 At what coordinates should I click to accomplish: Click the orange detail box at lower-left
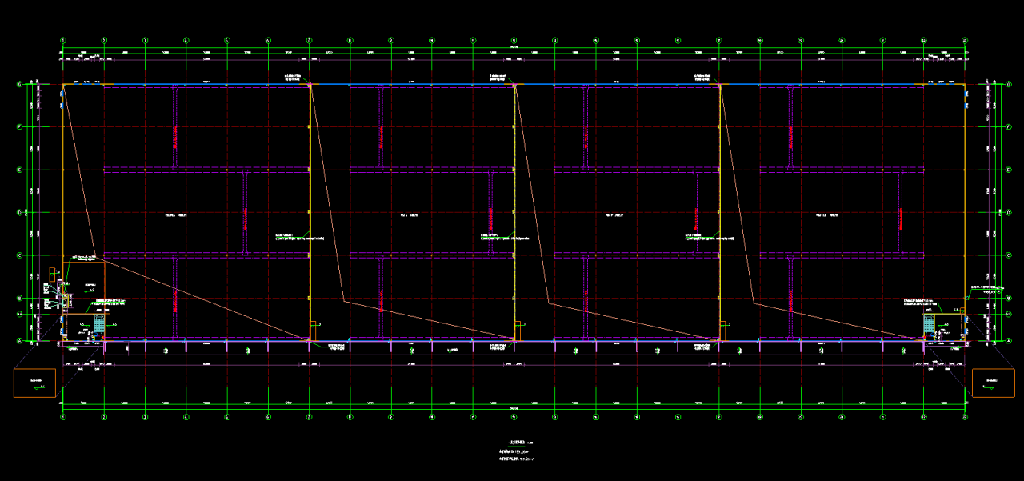[x=34, y=383]
